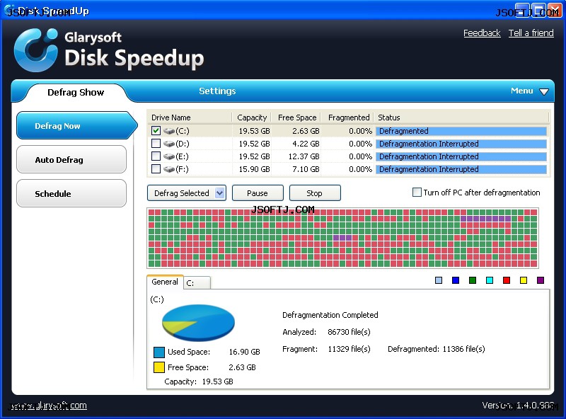Click the purple legend color swatch
Viewport: 566px width, 419px height.
click(541, 280)
